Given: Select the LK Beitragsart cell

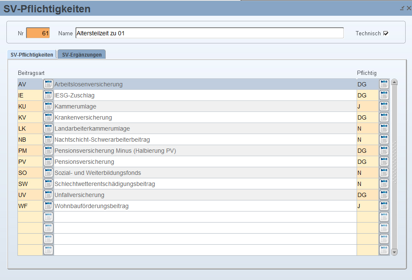Looking at the screenshot, I should (30, 129).
